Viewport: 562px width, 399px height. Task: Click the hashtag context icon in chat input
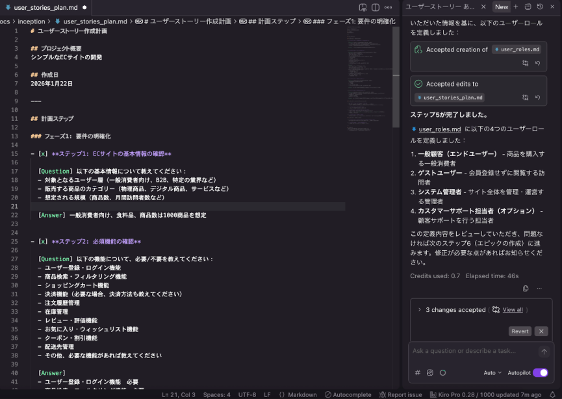click(x=418, y=372)
